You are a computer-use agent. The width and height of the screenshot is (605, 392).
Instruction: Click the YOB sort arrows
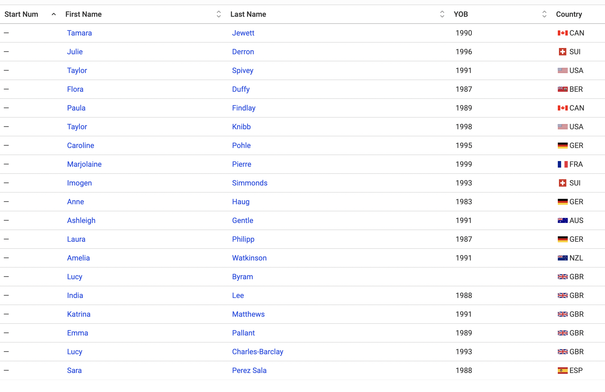[544, 14]
